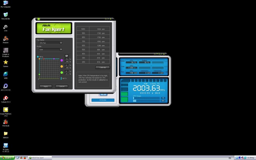
Task: Click the green point's percent field 21
Action: [x=67, y=74]
